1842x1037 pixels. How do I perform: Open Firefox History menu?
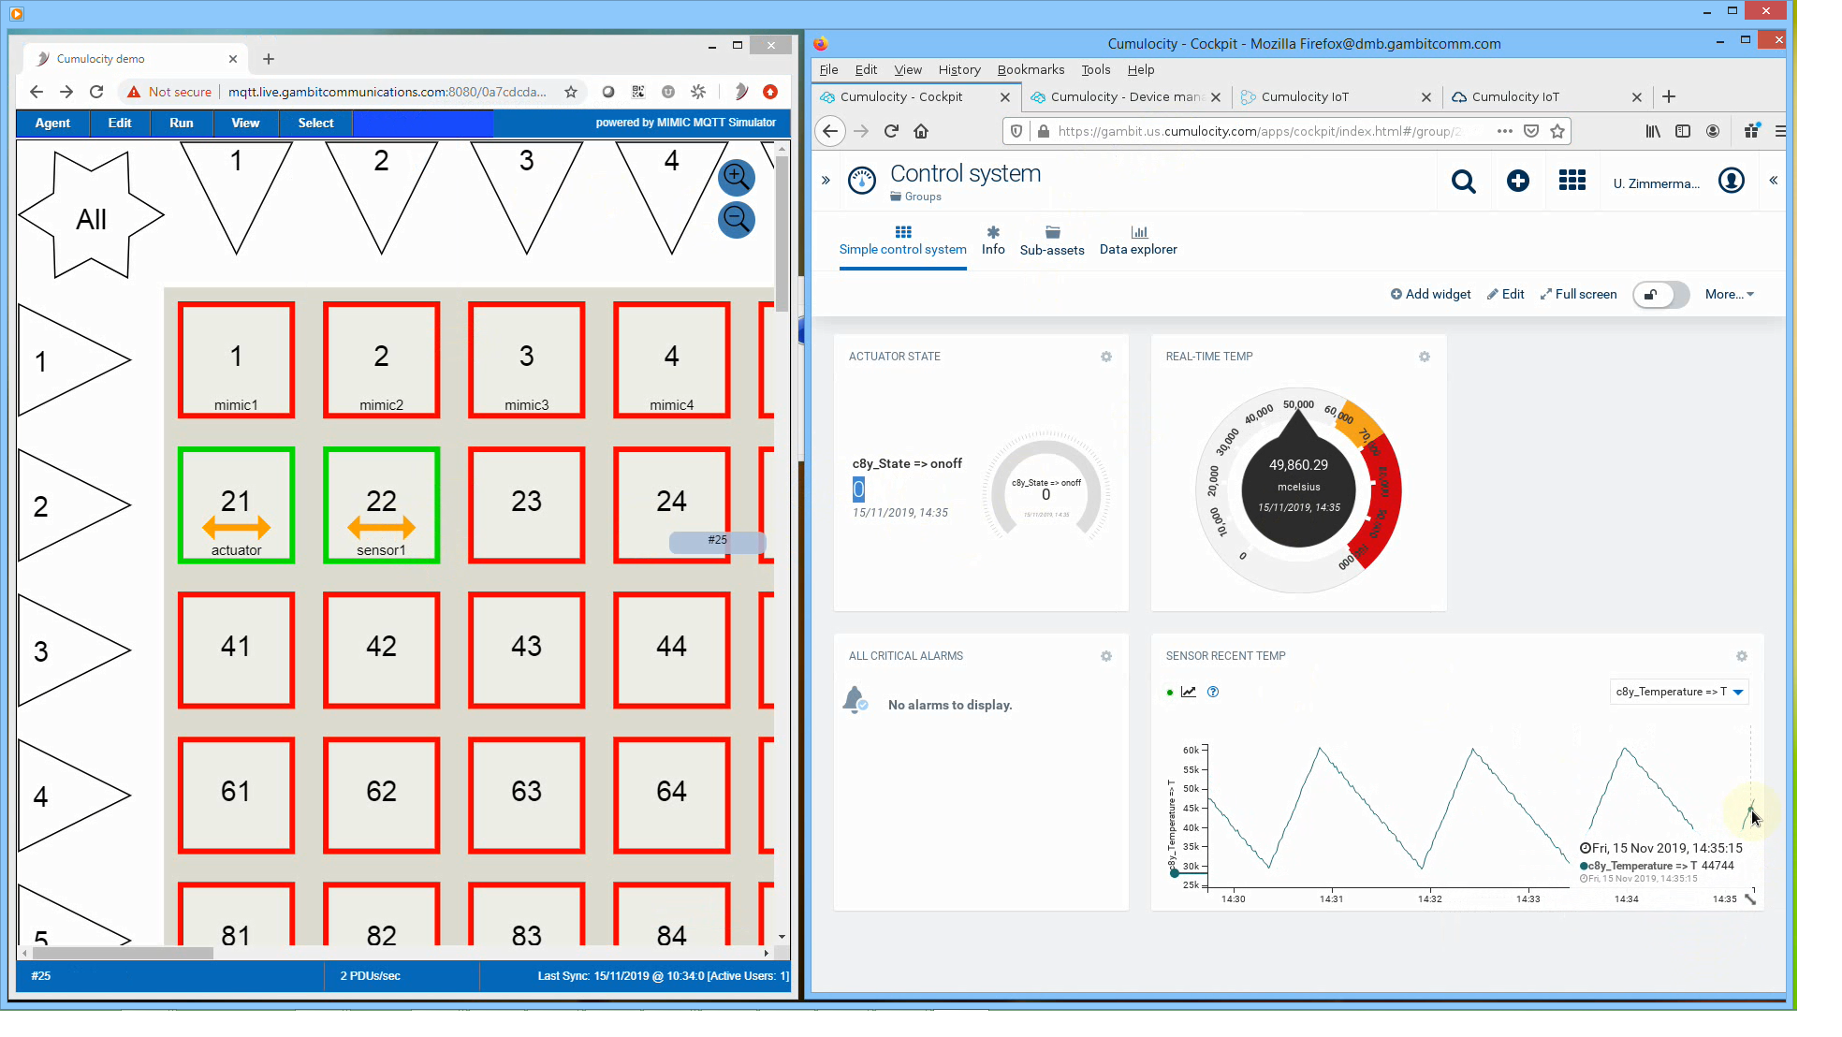(959, 69)
